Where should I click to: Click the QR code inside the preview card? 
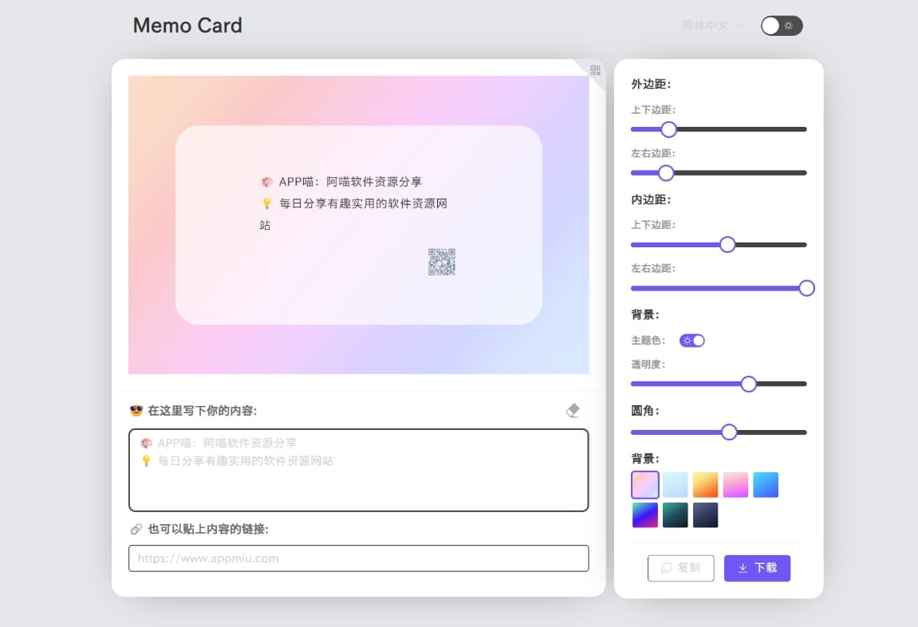[441, 262]
